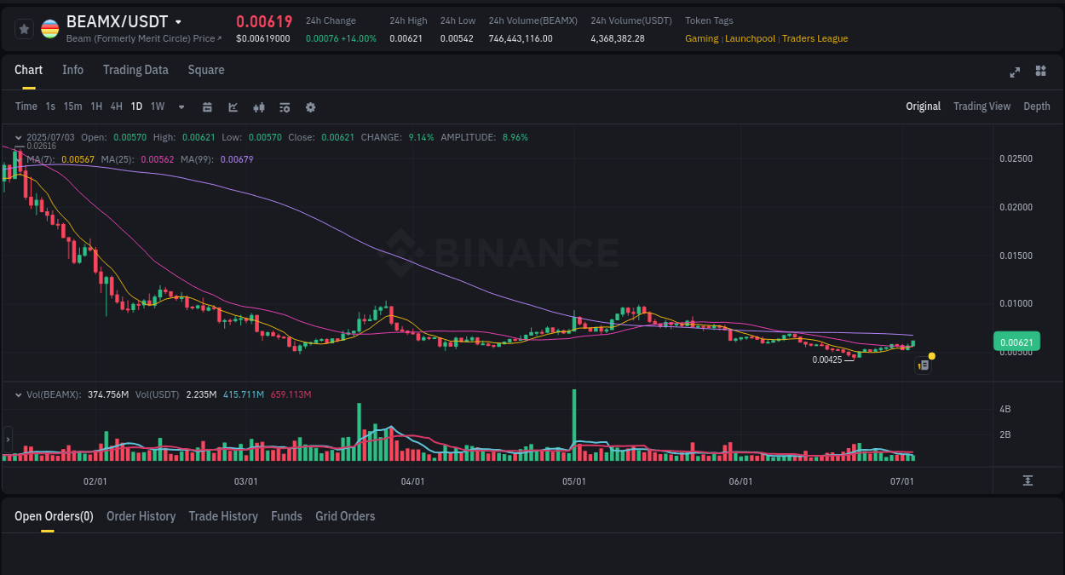The image size is (1065, 575).
Task: Open the chart layout widget picker
Action: [1040, 72]
